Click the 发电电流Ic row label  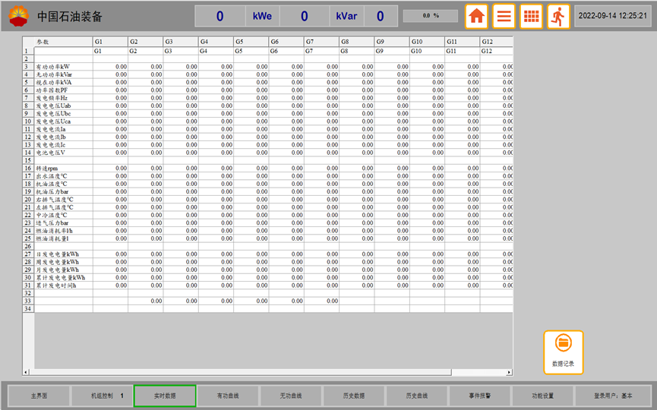51,145
